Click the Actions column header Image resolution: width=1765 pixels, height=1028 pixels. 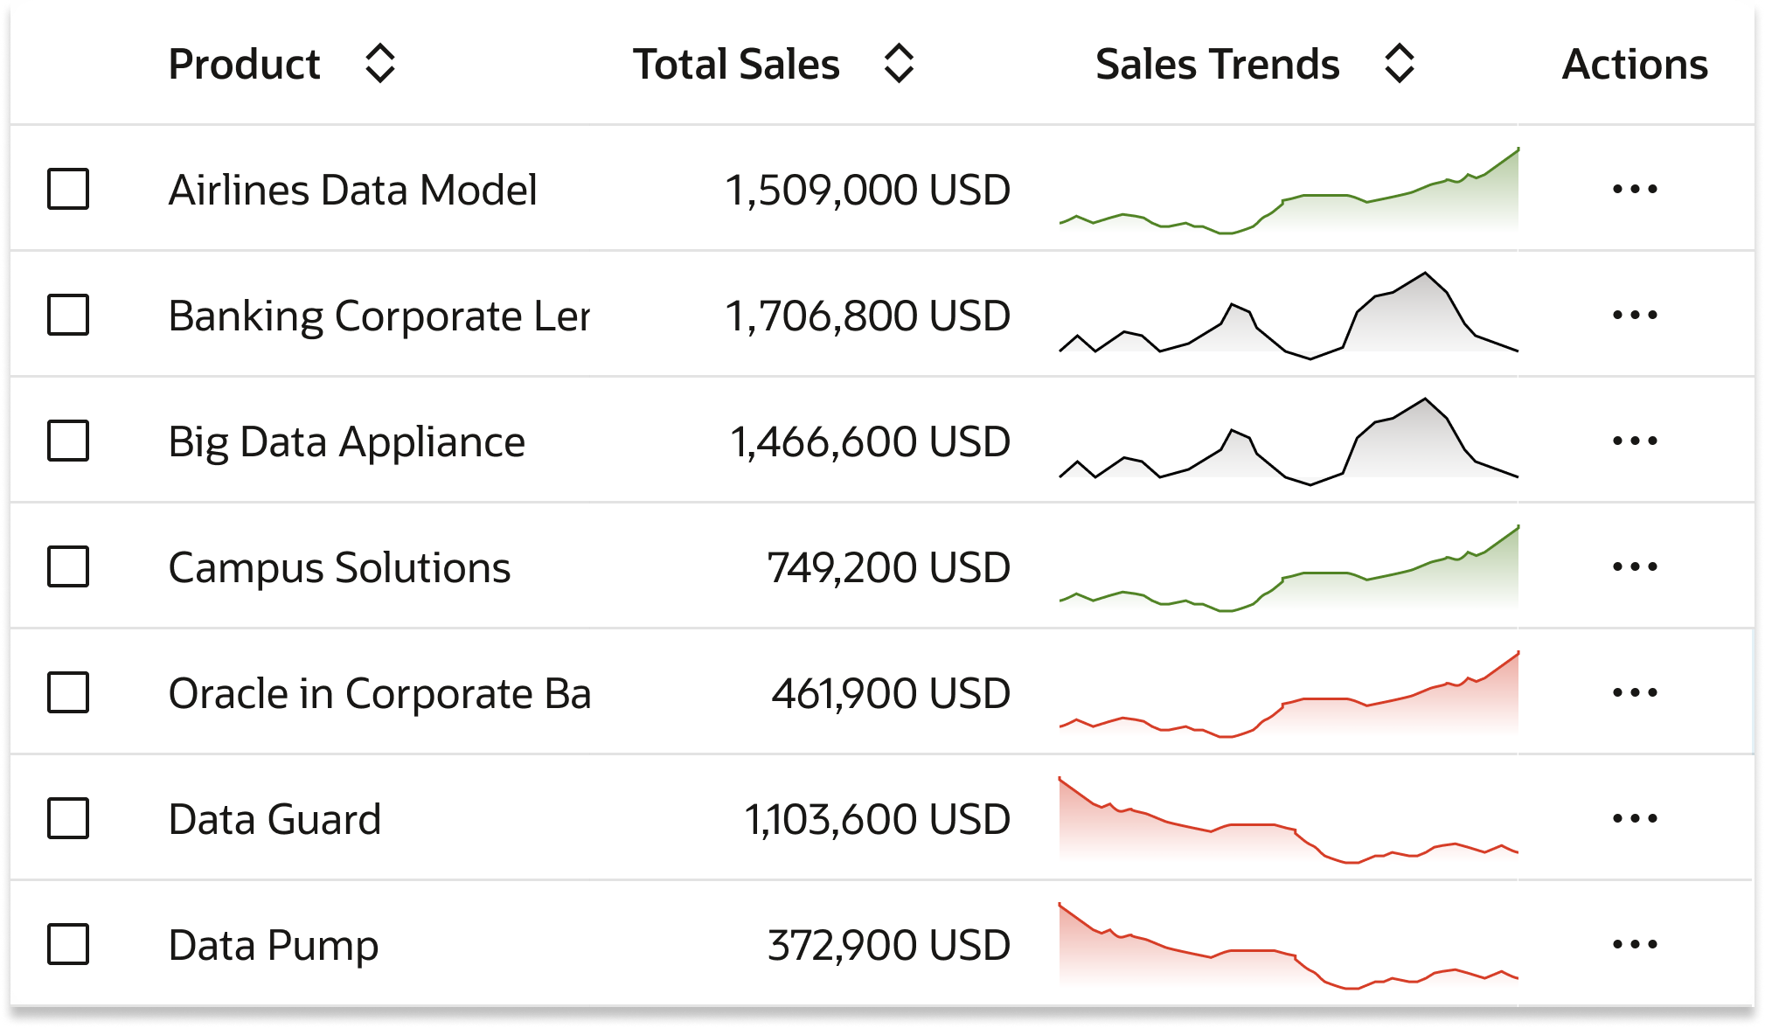click(x=1636, y=63)
